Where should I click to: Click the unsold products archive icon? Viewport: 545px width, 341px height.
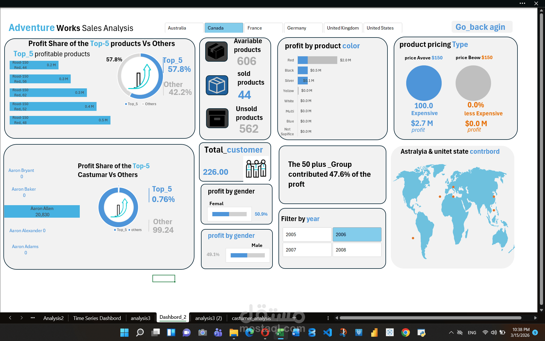217,118
